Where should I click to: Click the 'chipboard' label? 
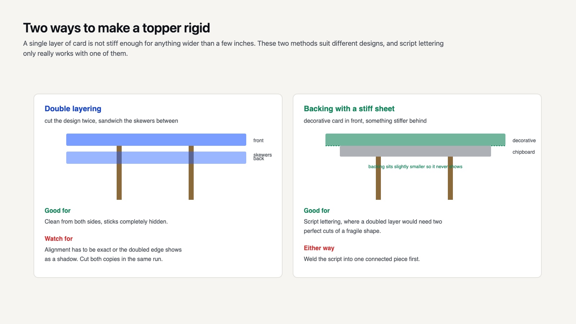(523, 152)
